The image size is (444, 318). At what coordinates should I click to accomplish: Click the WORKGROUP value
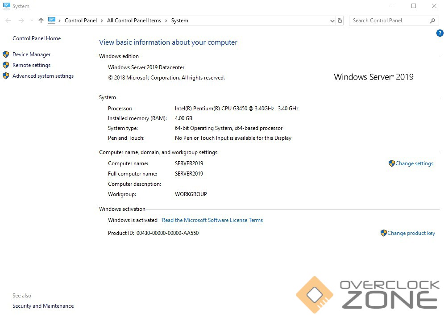coord(191,194)
